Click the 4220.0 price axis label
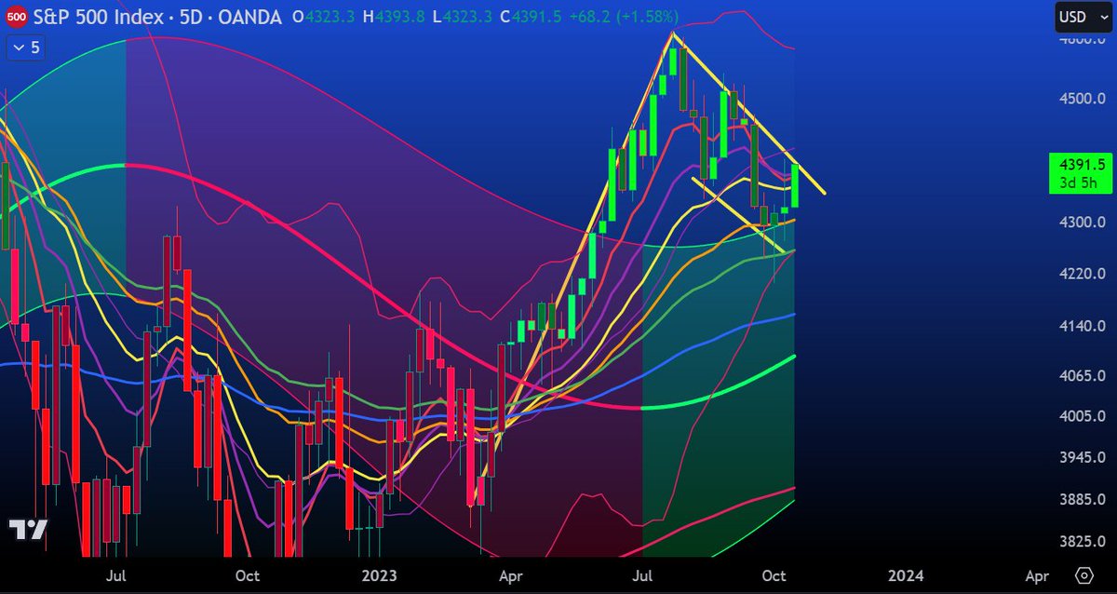The image size is (1117, 594). (x=1081, y=274)
